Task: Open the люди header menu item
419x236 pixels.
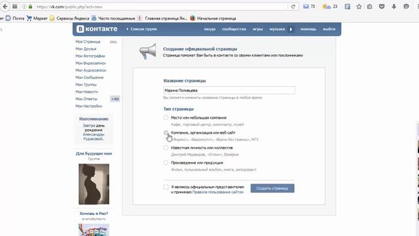Action: (209, 29)
